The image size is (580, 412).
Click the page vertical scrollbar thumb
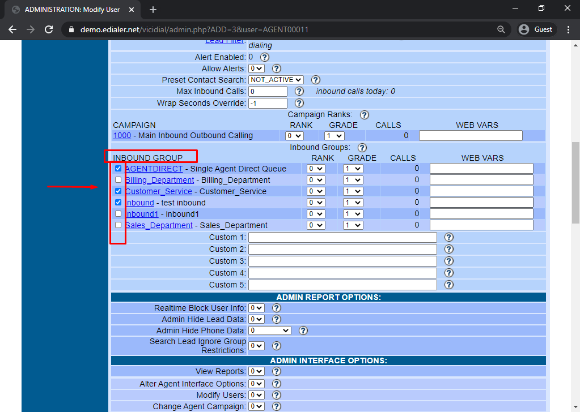(575, 183)
